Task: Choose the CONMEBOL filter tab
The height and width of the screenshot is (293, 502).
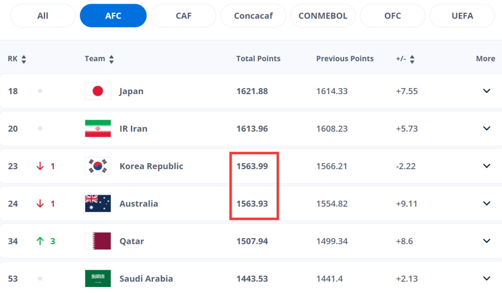Action: [323, 16]
